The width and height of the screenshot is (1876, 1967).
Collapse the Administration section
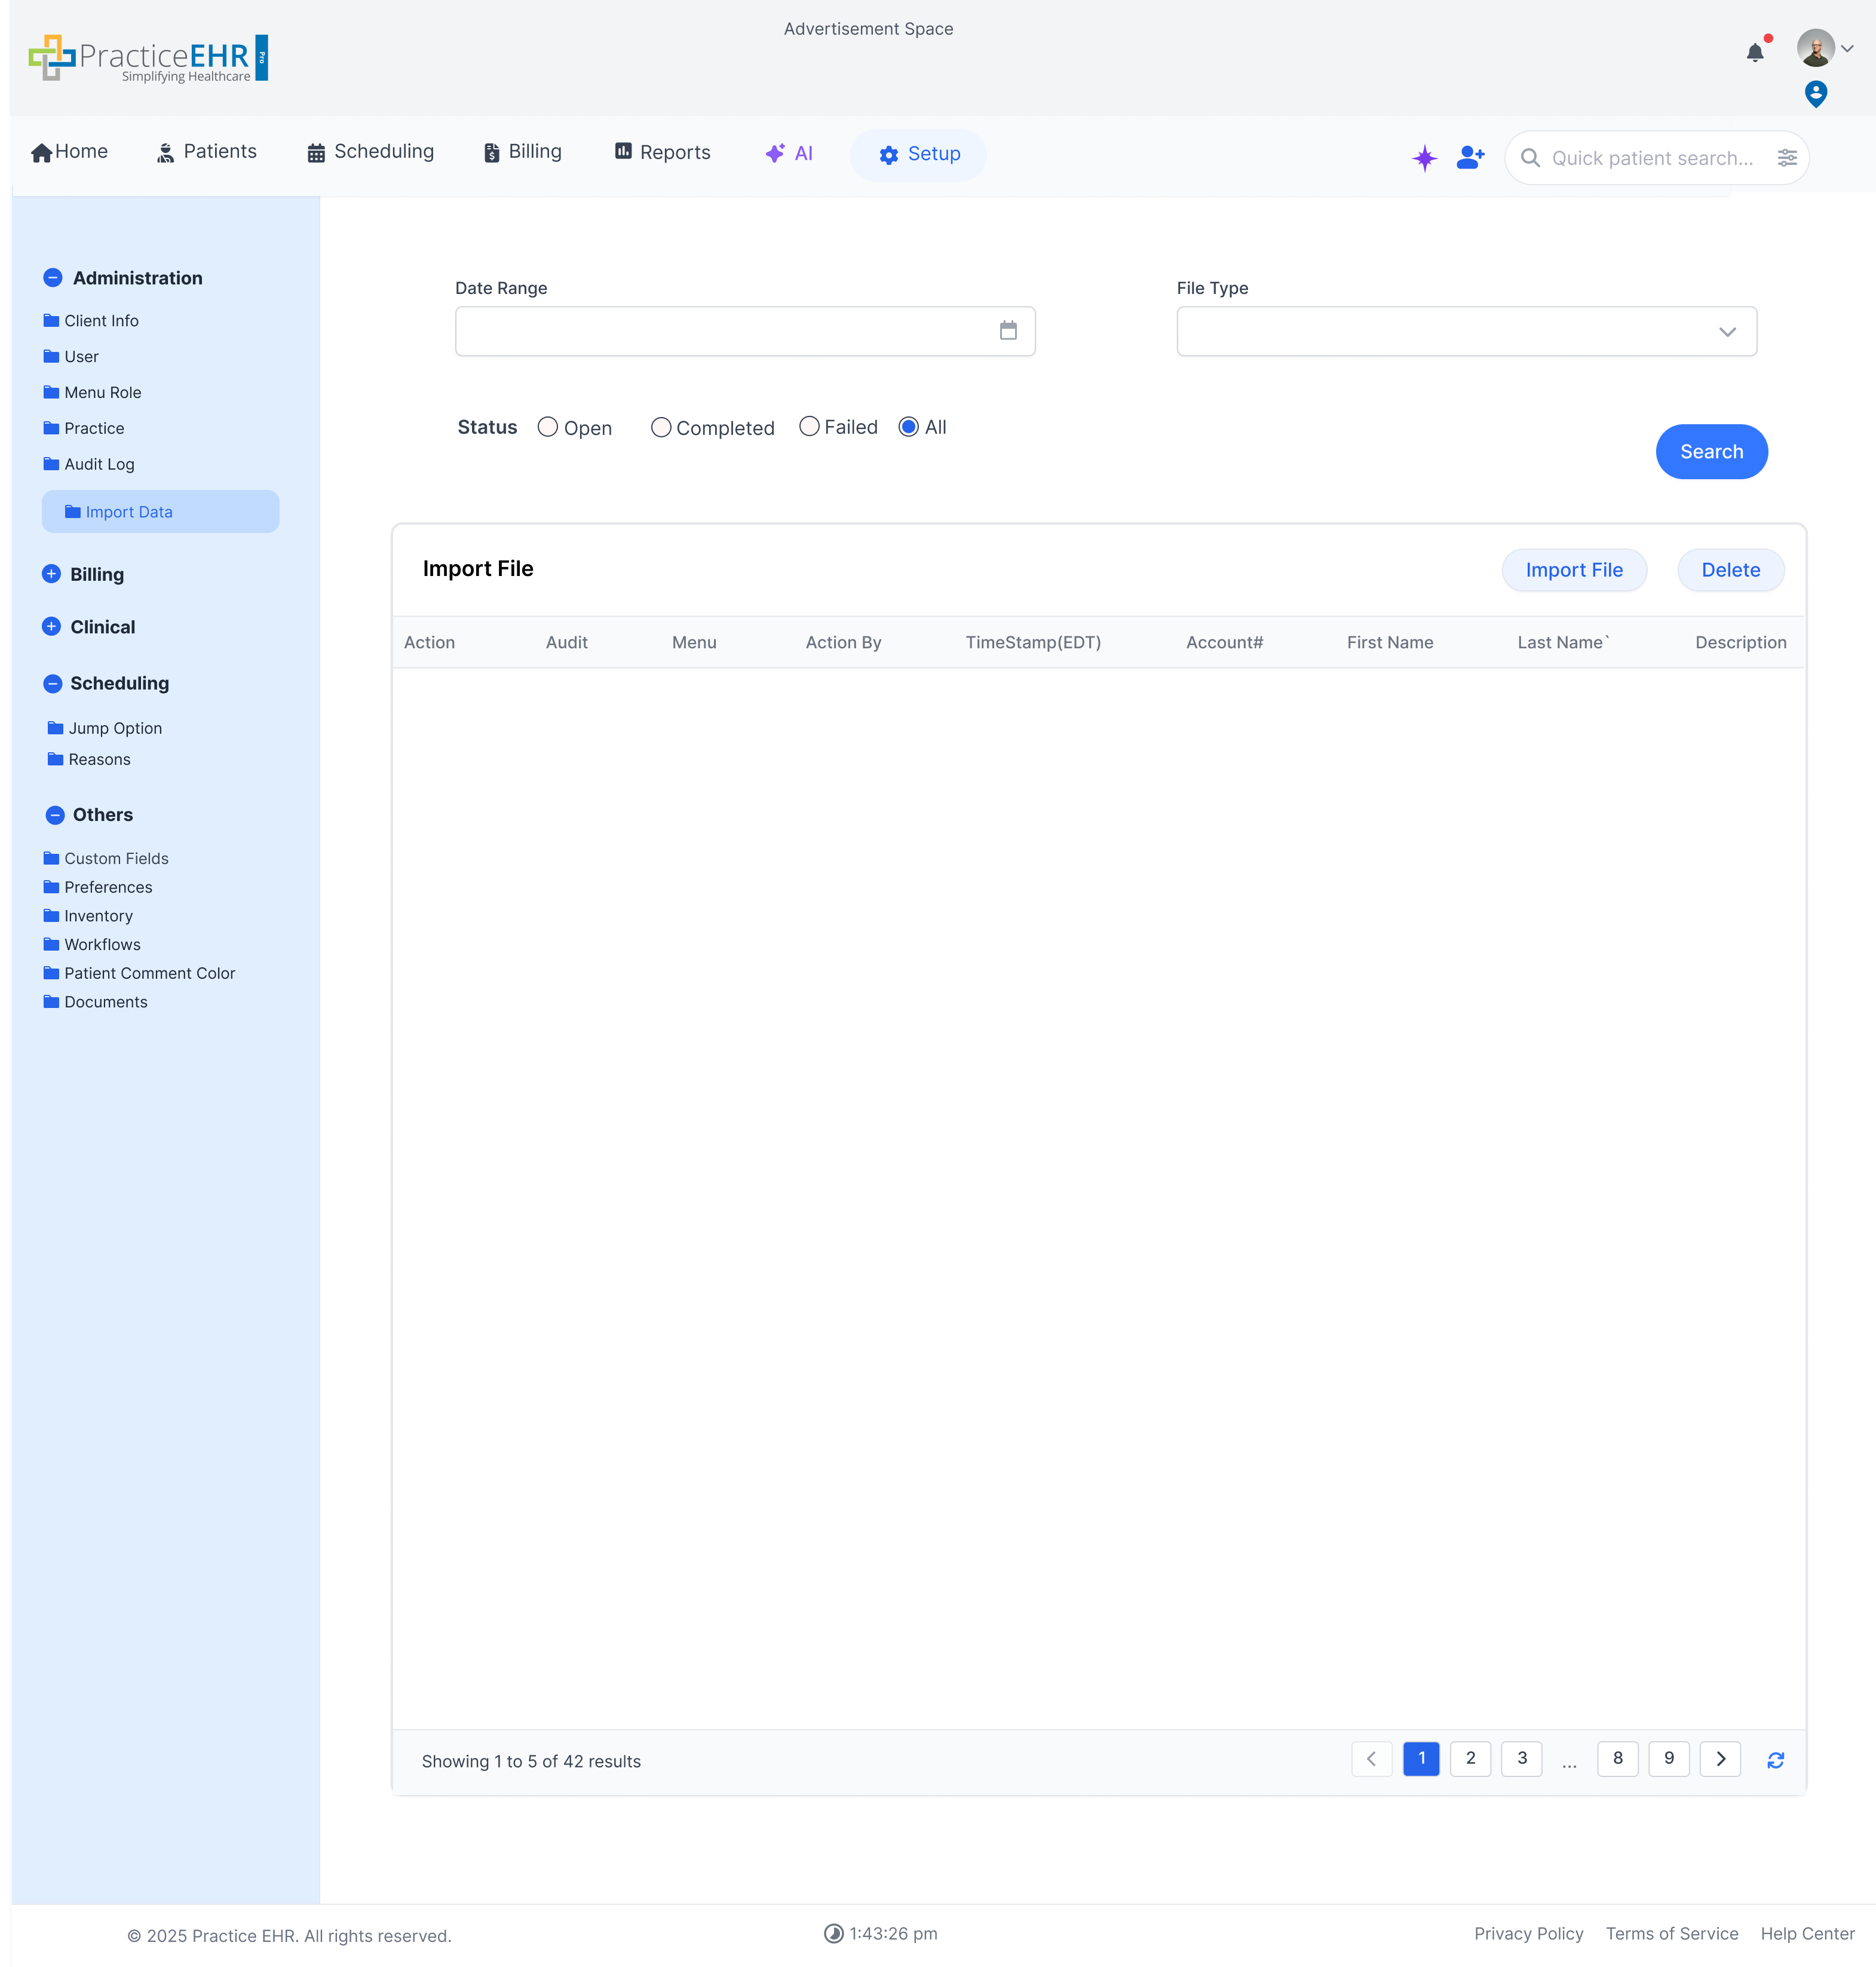[52, 277]
